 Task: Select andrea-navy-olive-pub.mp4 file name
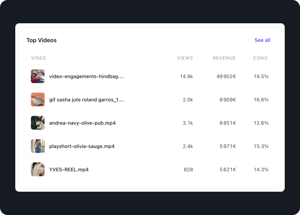(82, 123)
